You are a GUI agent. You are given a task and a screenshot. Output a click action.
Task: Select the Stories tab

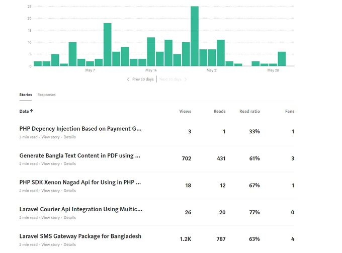(26, 95)
